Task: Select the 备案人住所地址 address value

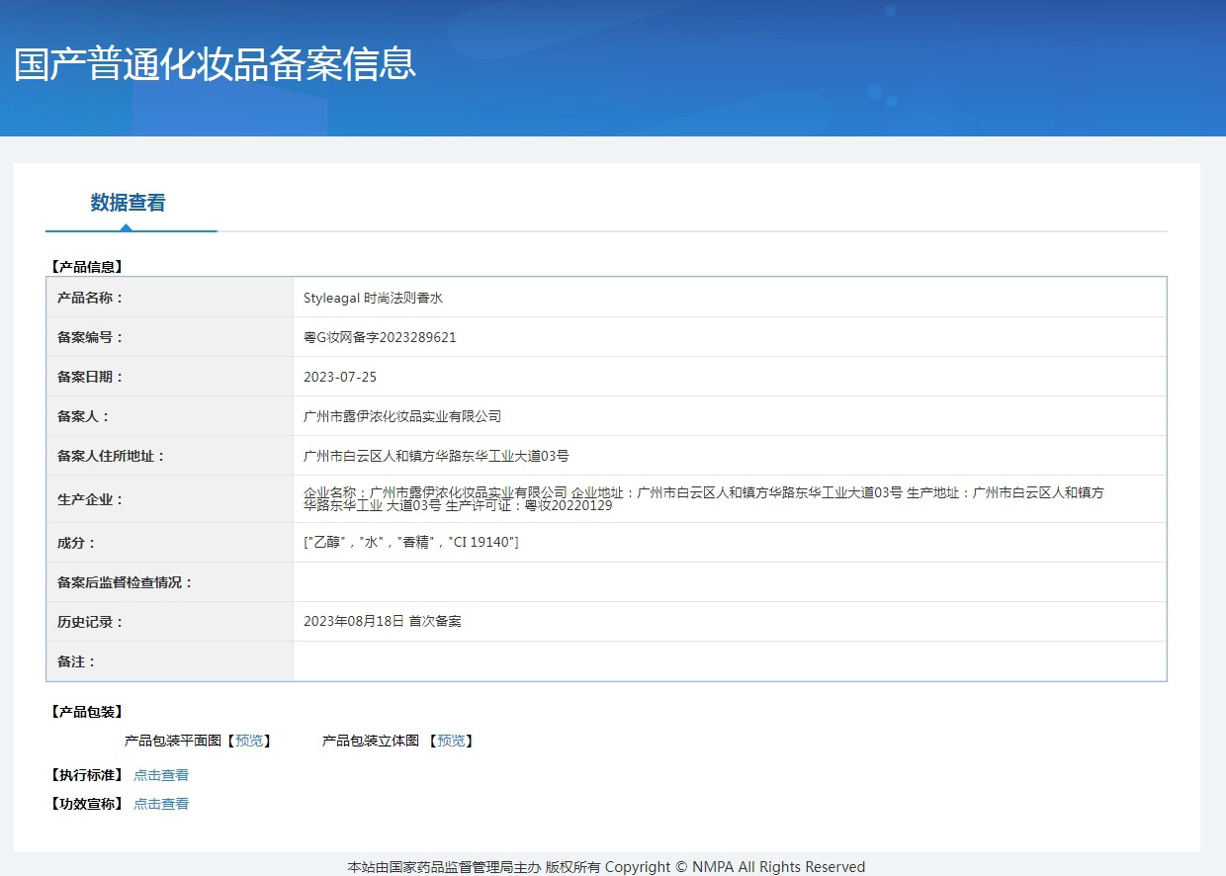Action: (436, 456)
